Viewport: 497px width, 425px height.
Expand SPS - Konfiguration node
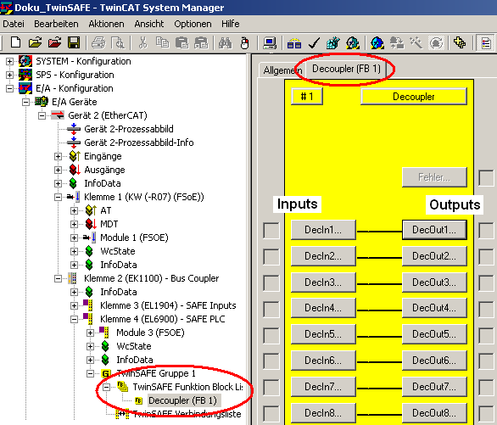coord(9,75)
